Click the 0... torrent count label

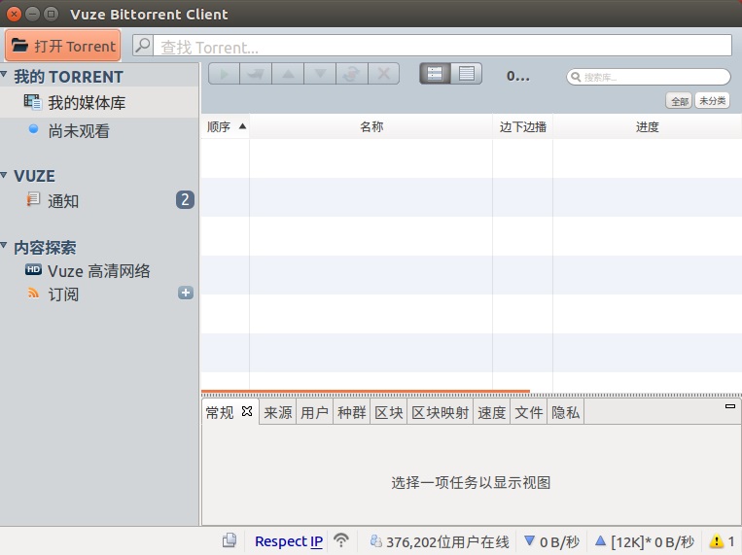pyautogui.click(x=517, y=76)
